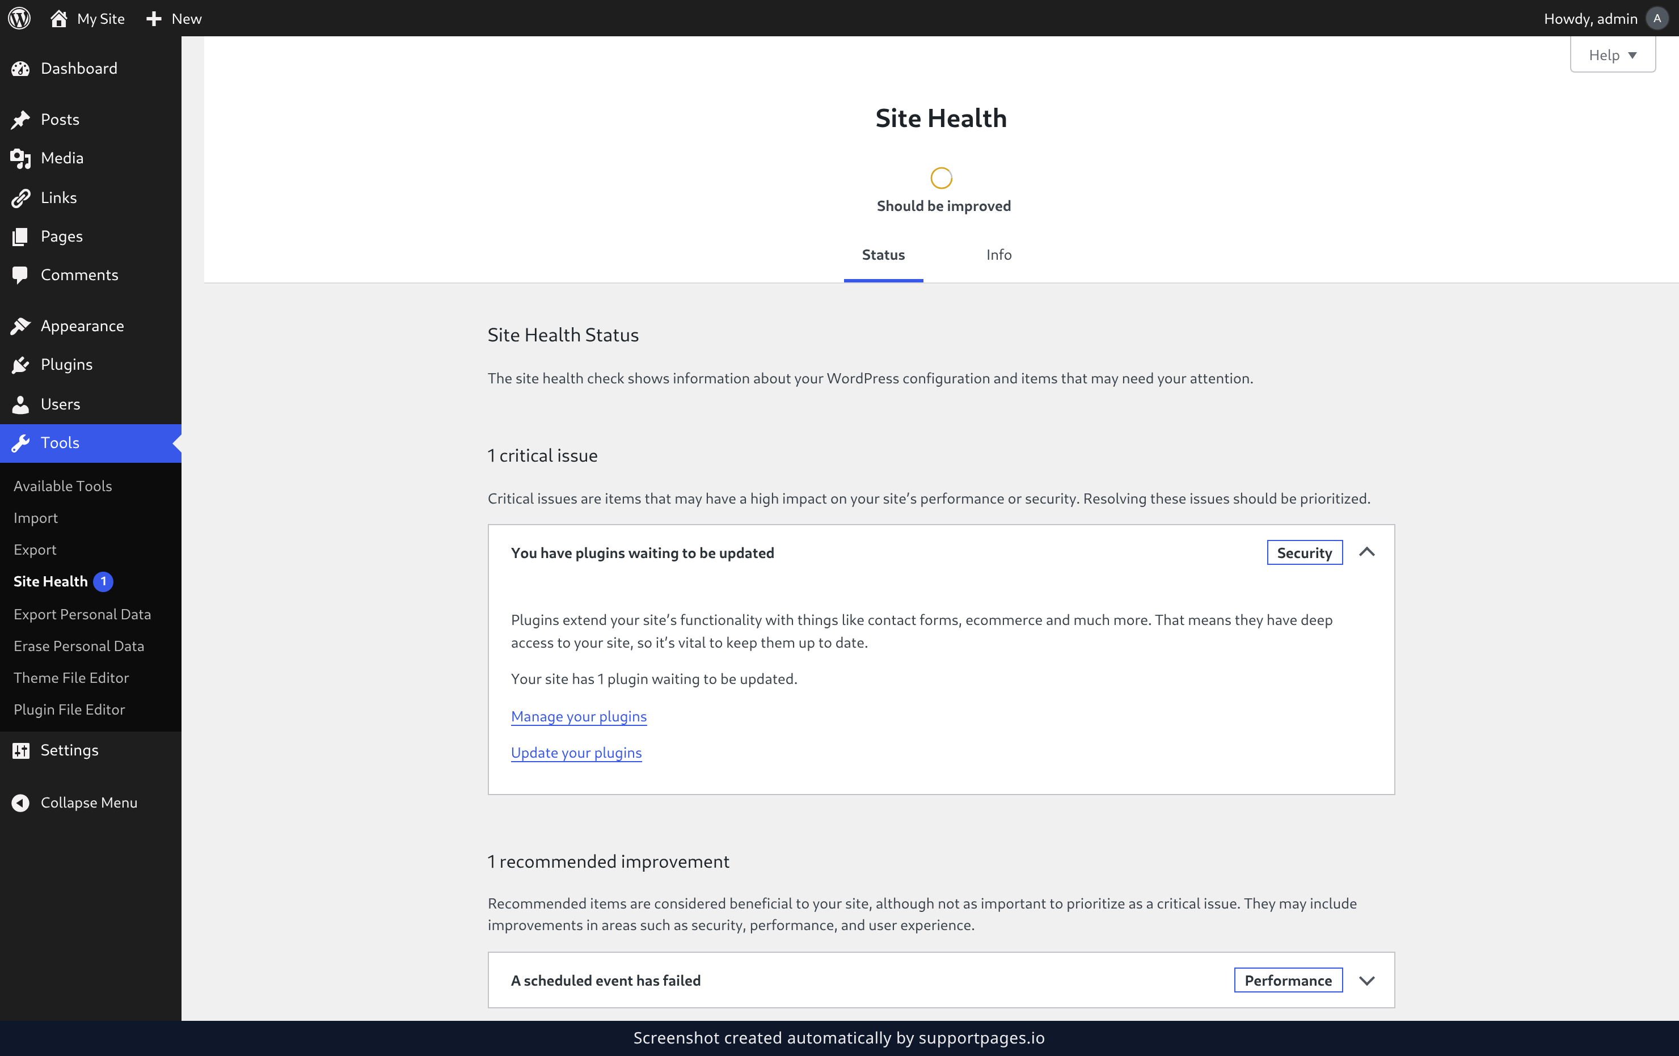This screenshot has height=1056, width=1679.
Task: Expand 'A scheduled event has failed' heading
Action: 605,980
